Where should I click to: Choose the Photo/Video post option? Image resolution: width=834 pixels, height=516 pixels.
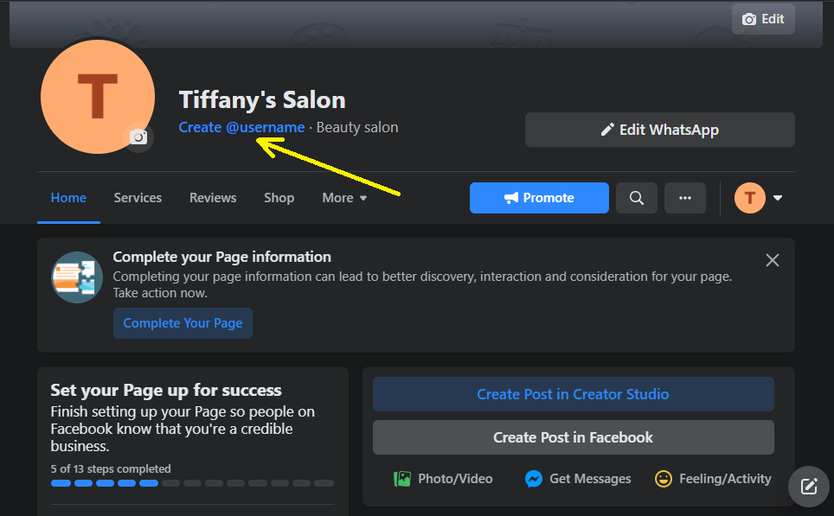pos(443,479)
